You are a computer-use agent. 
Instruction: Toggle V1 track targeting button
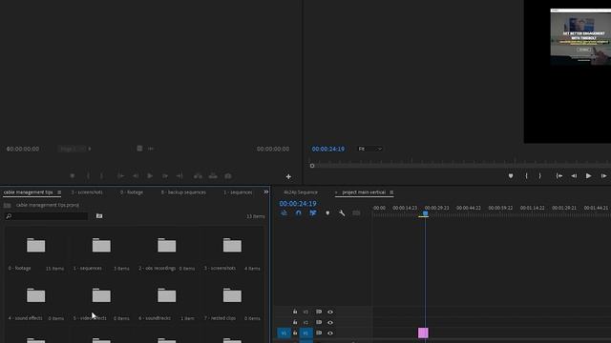coord(305,333)
